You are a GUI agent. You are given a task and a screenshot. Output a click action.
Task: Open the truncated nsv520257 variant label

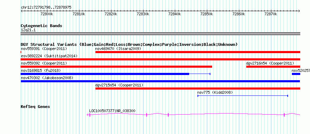pyautogui.click(x=301, y=70)
